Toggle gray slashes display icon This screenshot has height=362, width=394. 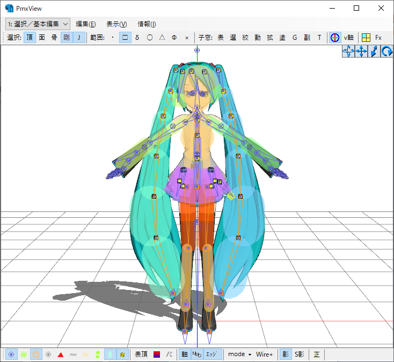coord(73,354)
